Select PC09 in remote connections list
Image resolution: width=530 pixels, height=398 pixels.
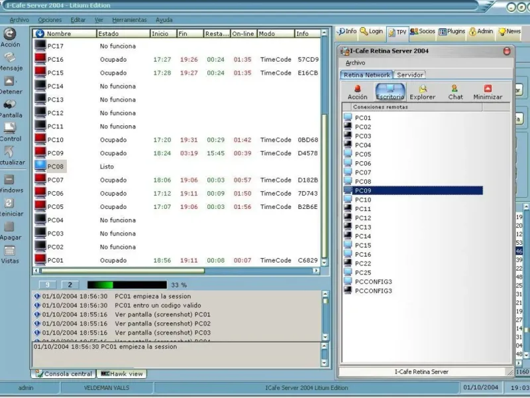413,190
